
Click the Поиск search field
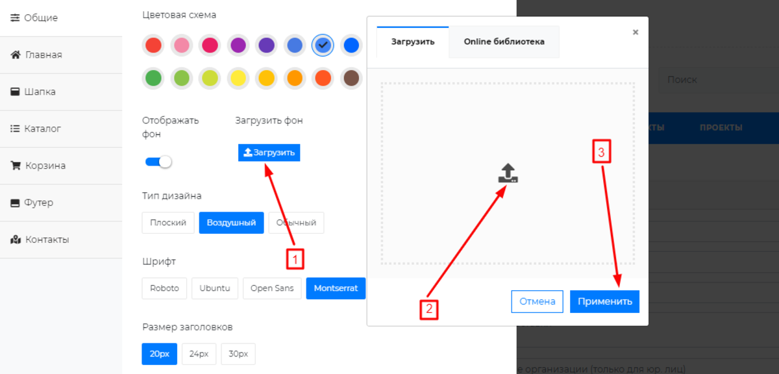tap(714, 80)
